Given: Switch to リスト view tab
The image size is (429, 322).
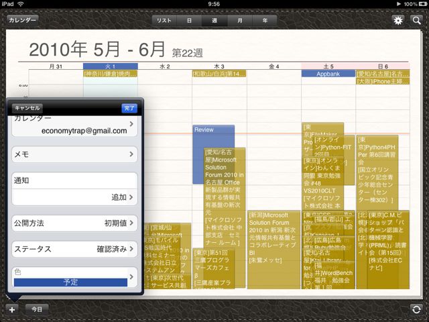Looking at the screenshot, I should click(x=164, y=21).
